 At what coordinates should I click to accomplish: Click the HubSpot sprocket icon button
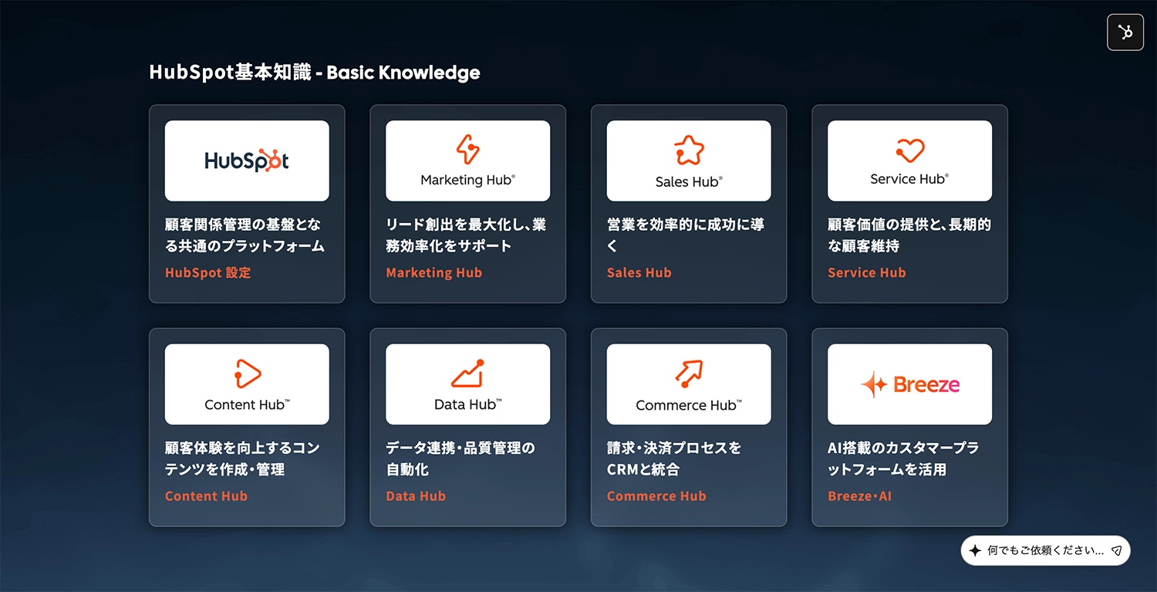point(1125,32)
